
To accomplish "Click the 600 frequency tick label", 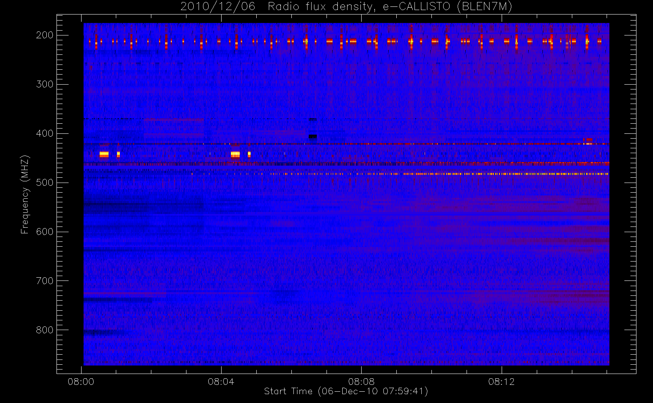I will tap(45, 232).
